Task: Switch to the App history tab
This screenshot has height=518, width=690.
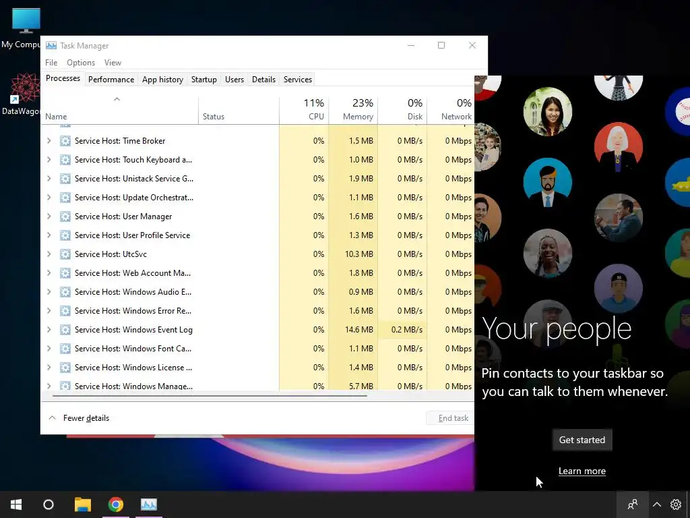Action: (162, 80)
